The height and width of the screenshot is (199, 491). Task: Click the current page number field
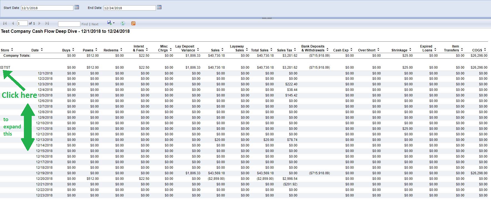(x=22, y=23)
